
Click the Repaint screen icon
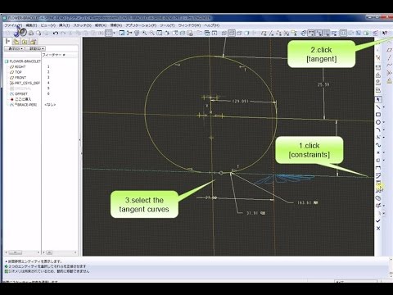coord(122,34)
